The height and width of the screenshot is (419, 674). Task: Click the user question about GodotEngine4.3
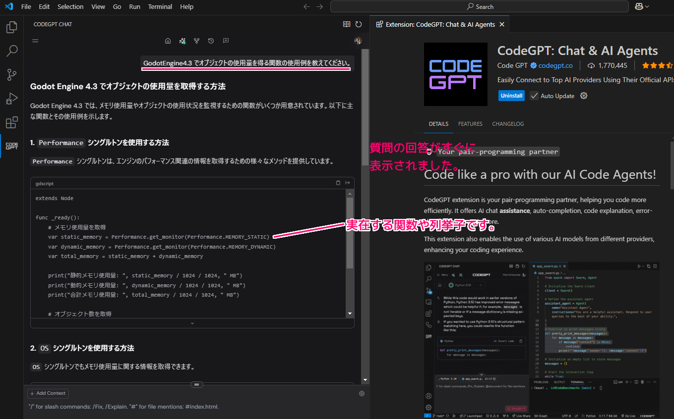[x=247, y=63]
